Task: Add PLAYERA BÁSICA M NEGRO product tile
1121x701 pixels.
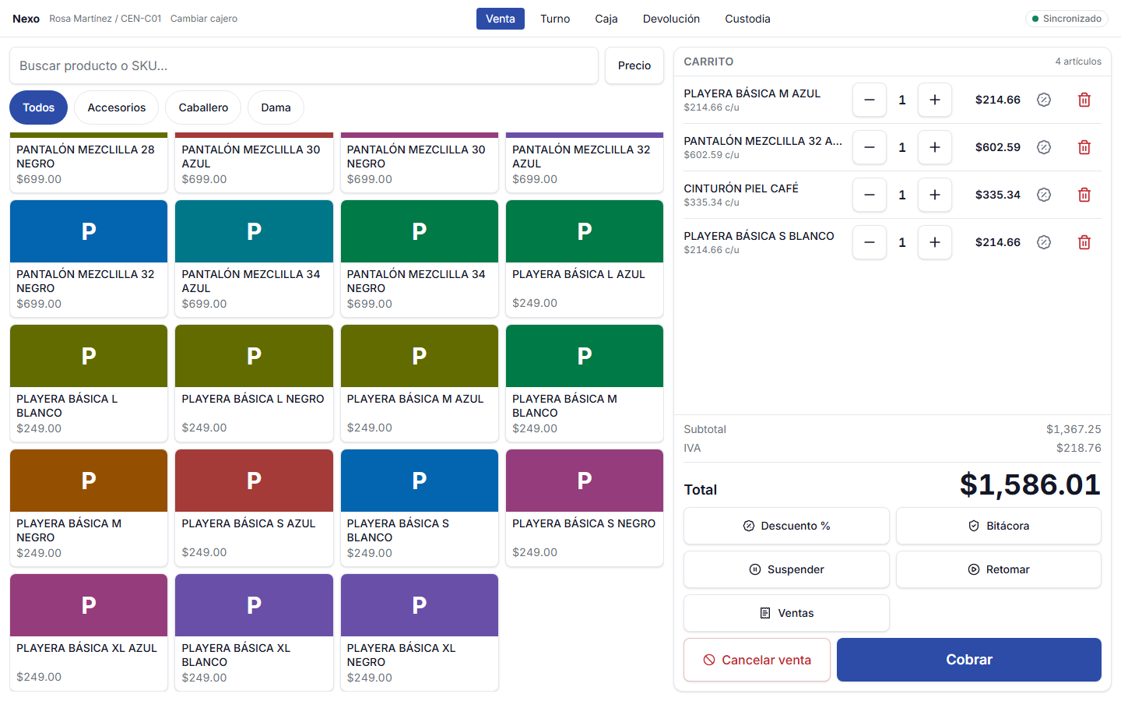Action: click(x=89, y=508)
